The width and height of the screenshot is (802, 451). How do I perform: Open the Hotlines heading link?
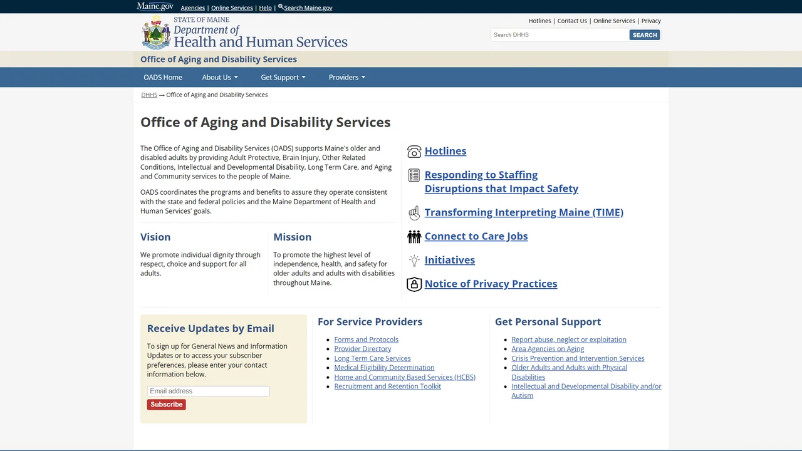[x=445, y=151]
